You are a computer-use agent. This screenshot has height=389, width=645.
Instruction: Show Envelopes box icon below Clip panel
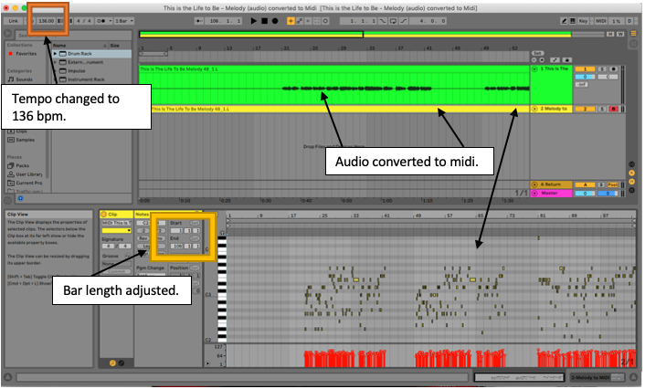[122, 363]
